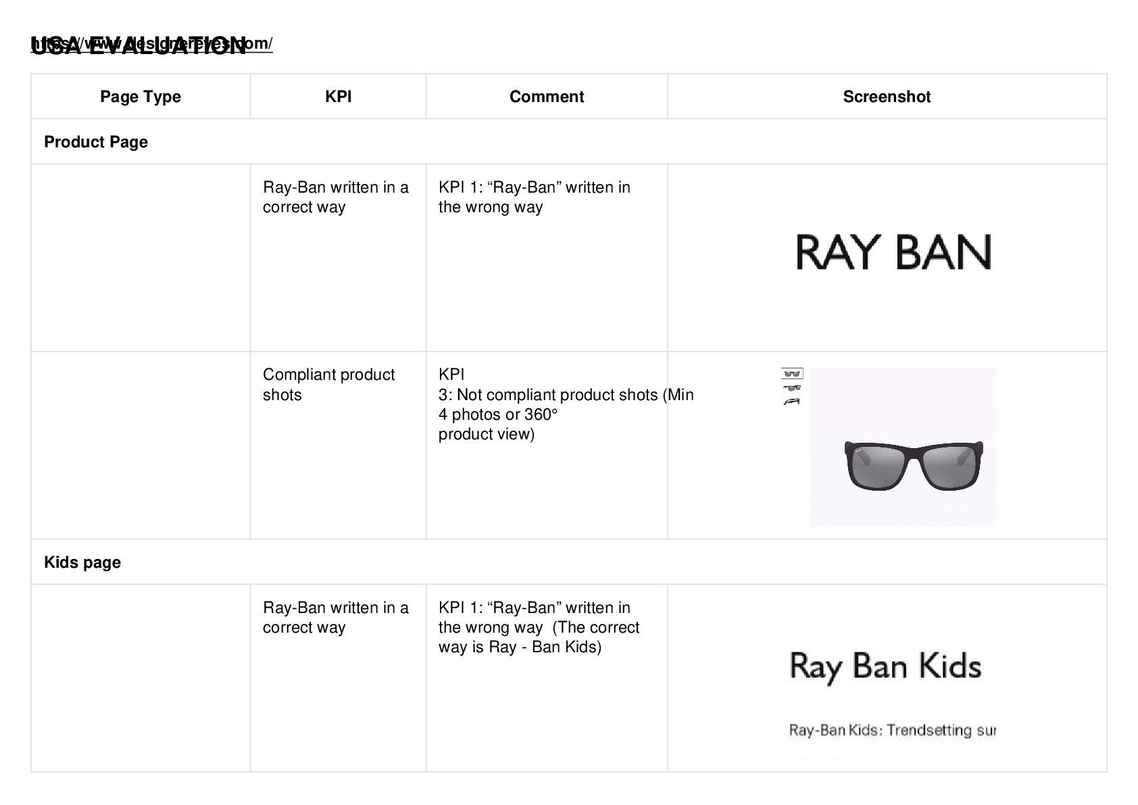Open the designereyes.com link at the top
The height and width of the screenshot is (805, 1138).
pos(152,44)
